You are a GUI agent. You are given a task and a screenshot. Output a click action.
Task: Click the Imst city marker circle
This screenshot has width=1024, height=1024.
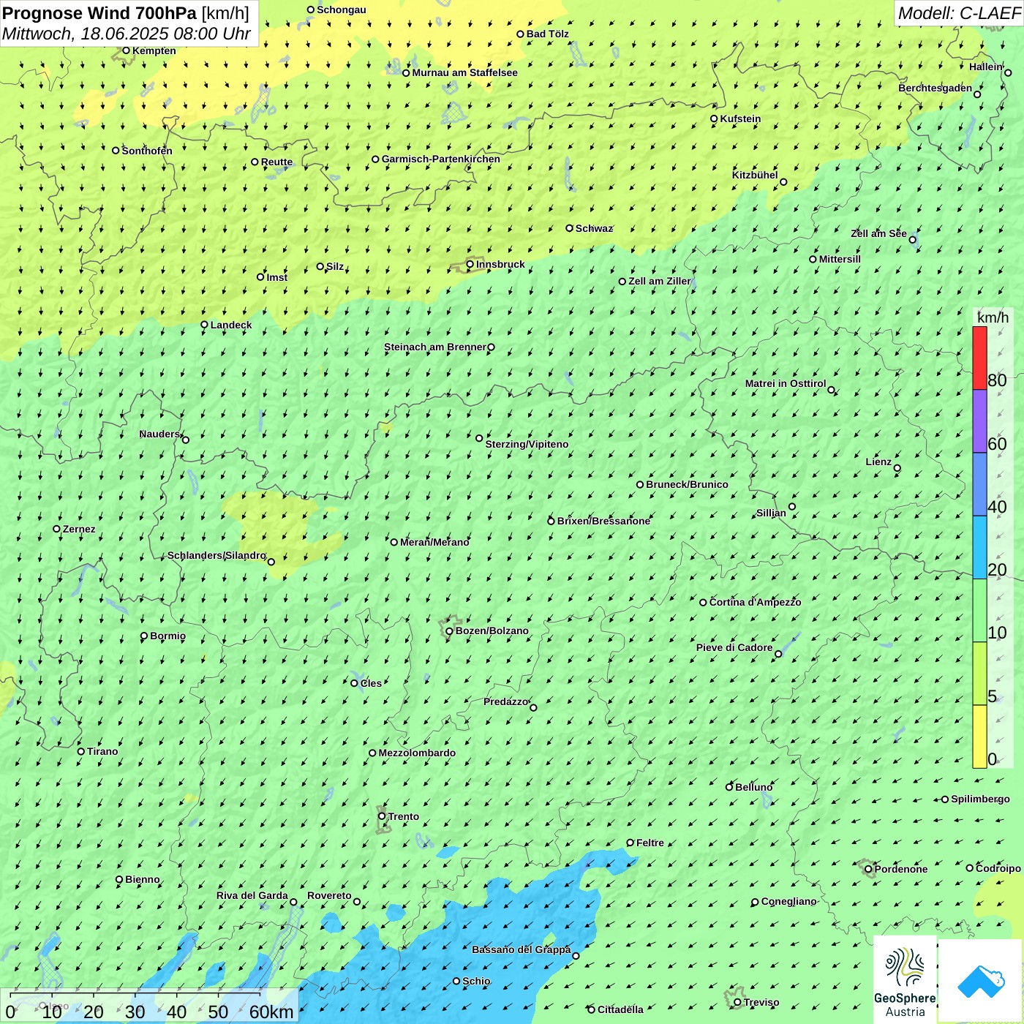coord(260,277)
